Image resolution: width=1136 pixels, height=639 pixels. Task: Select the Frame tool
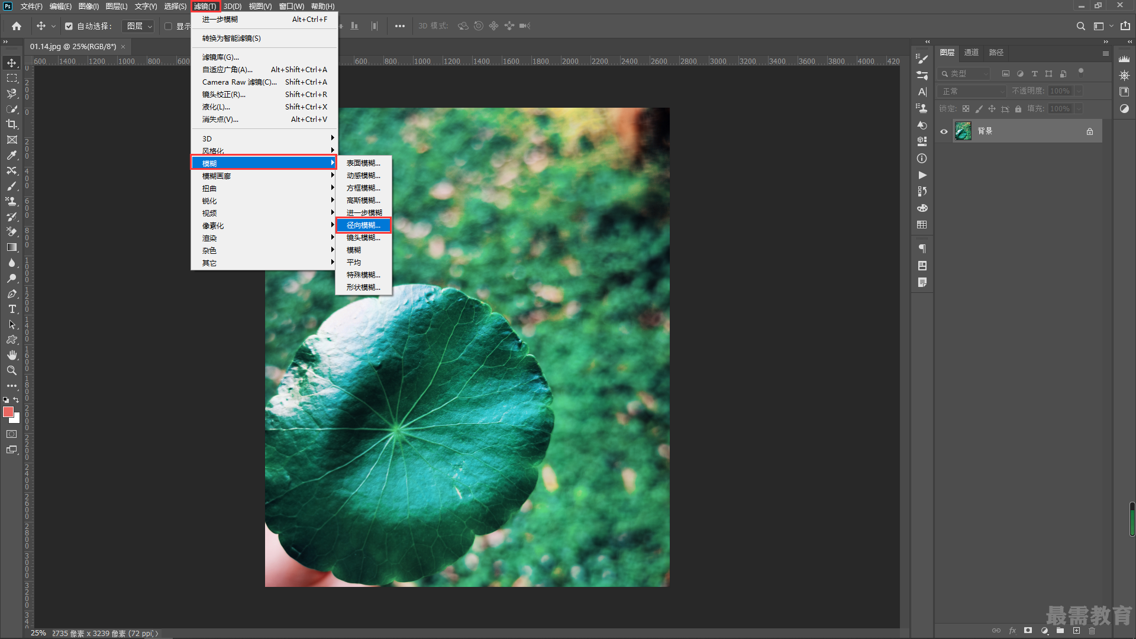12,140
